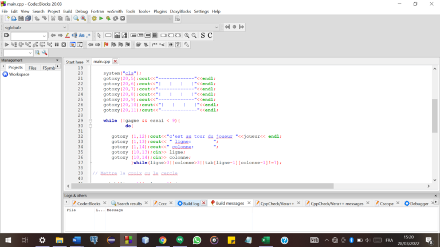The width and height of the screenshot is (440, 247).
Task: Click the editor vertical scrollbar
Action: [x=435, y=114]
